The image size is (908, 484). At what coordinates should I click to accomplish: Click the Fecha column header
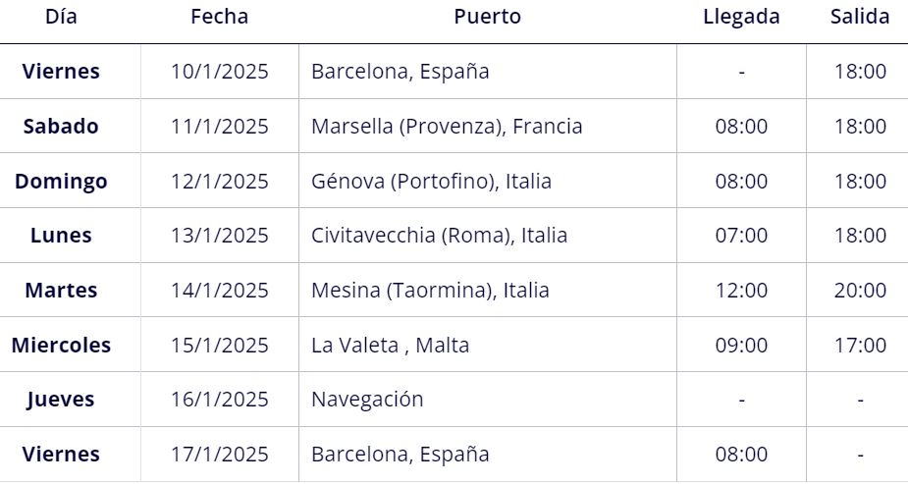pos(220,17)
